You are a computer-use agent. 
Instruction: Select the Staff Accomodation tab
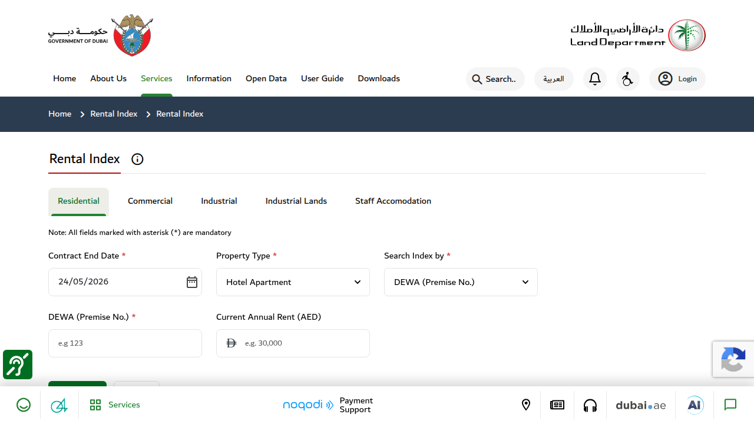[393, 201]
